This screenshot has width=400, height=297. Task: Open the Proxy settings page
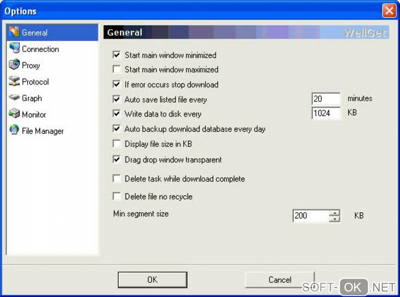pos(31,66)
